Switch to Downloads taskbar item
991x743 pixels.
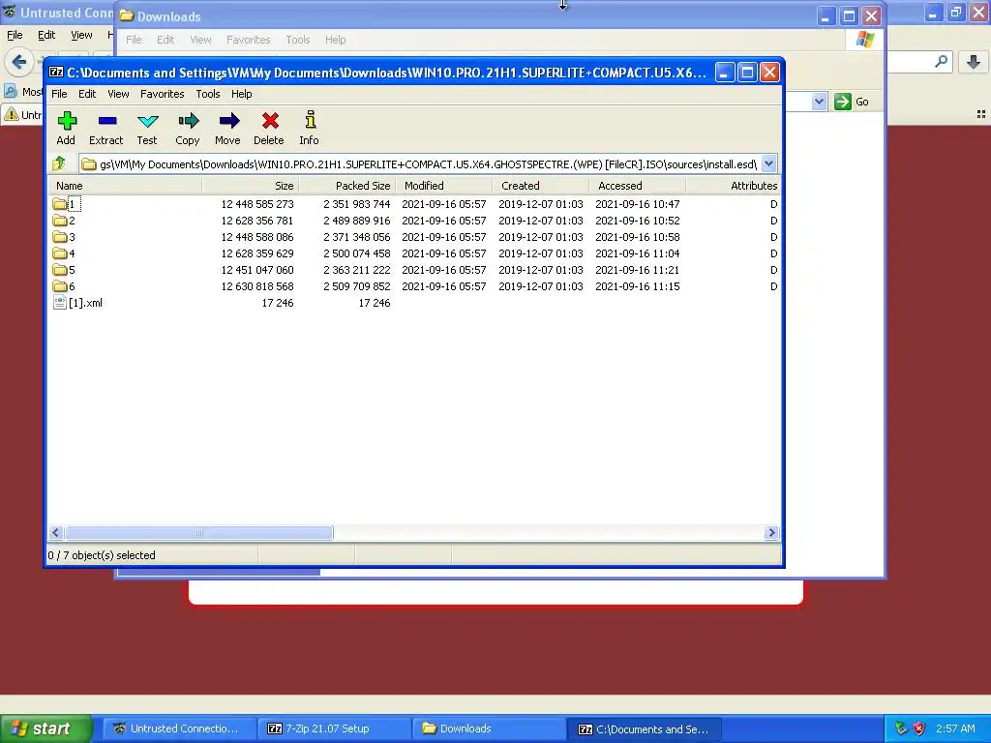(490, 728)
